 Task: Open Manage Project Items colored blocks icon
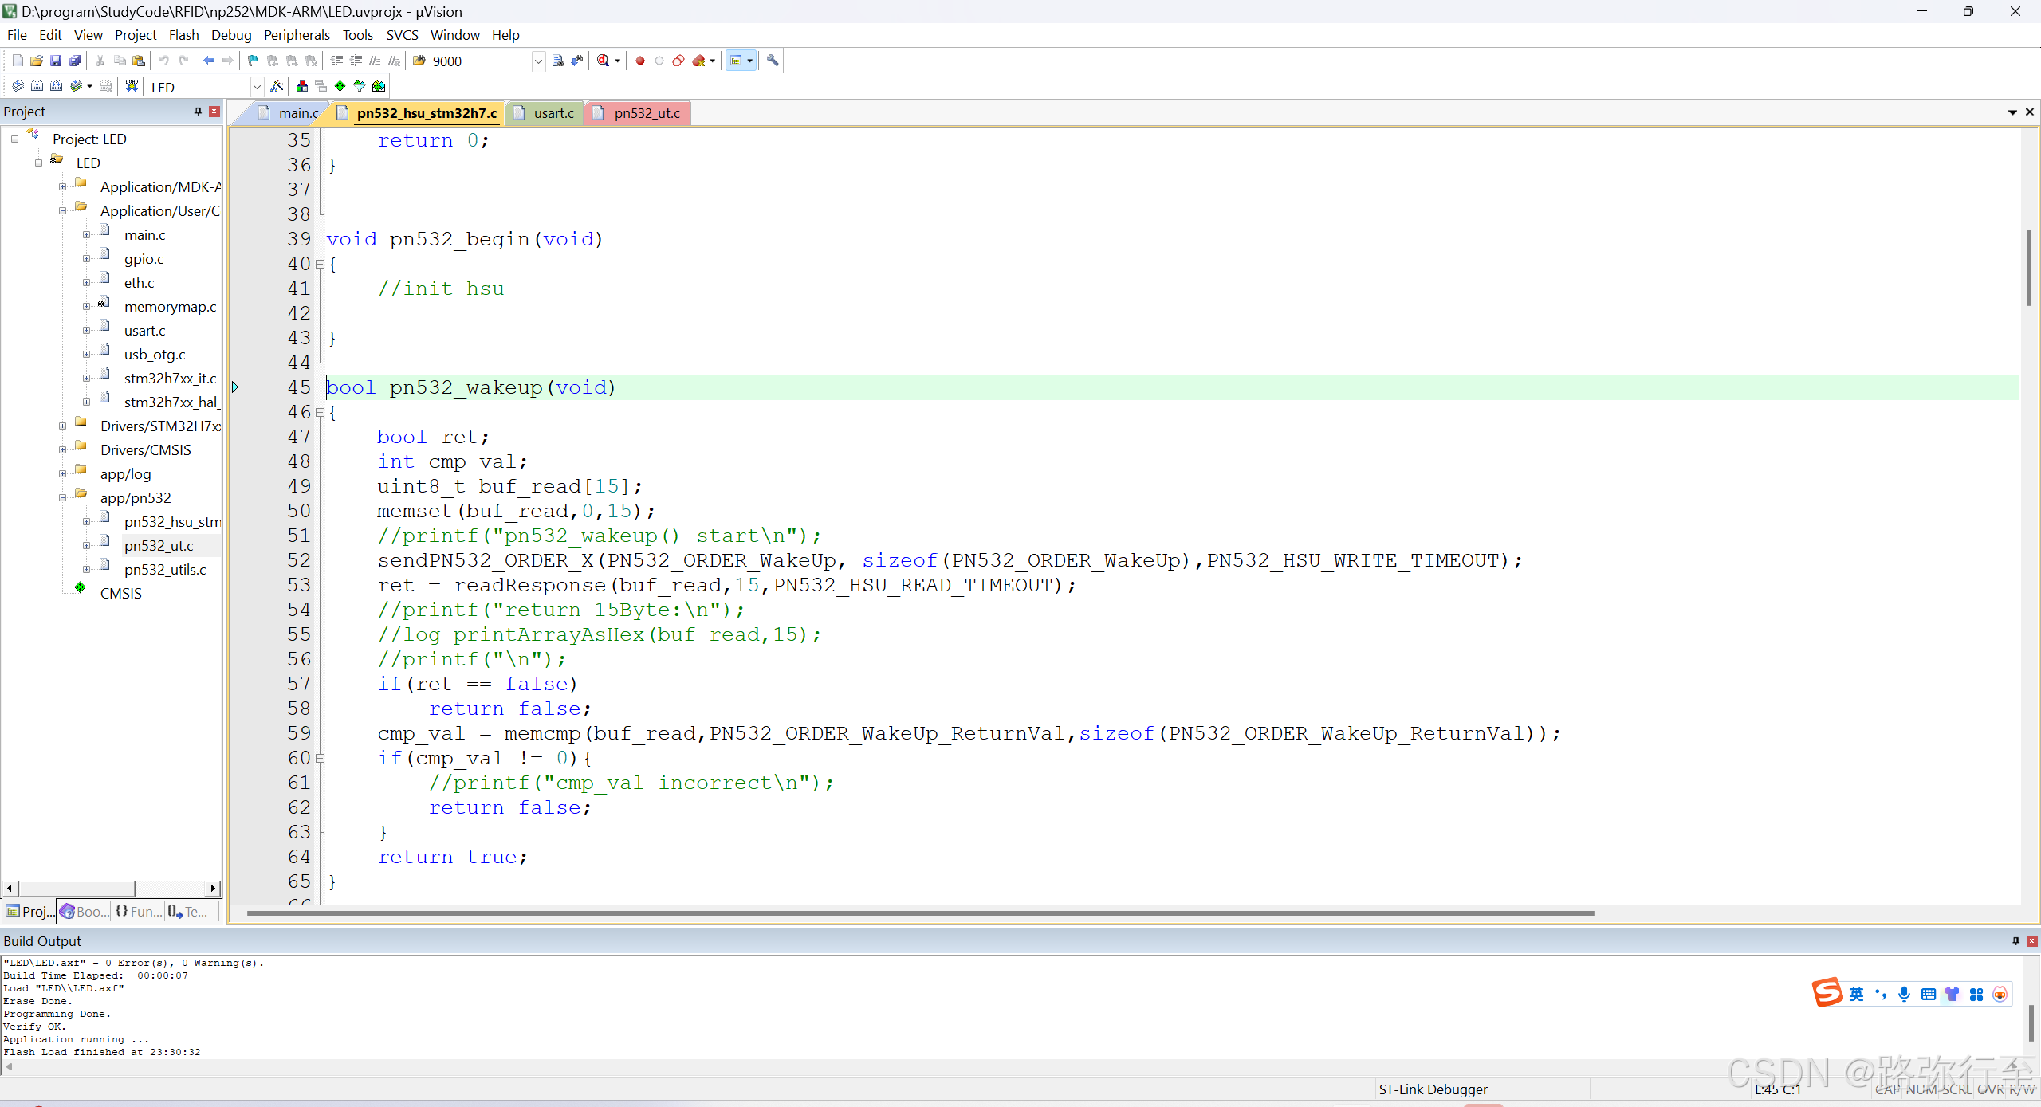302,86
